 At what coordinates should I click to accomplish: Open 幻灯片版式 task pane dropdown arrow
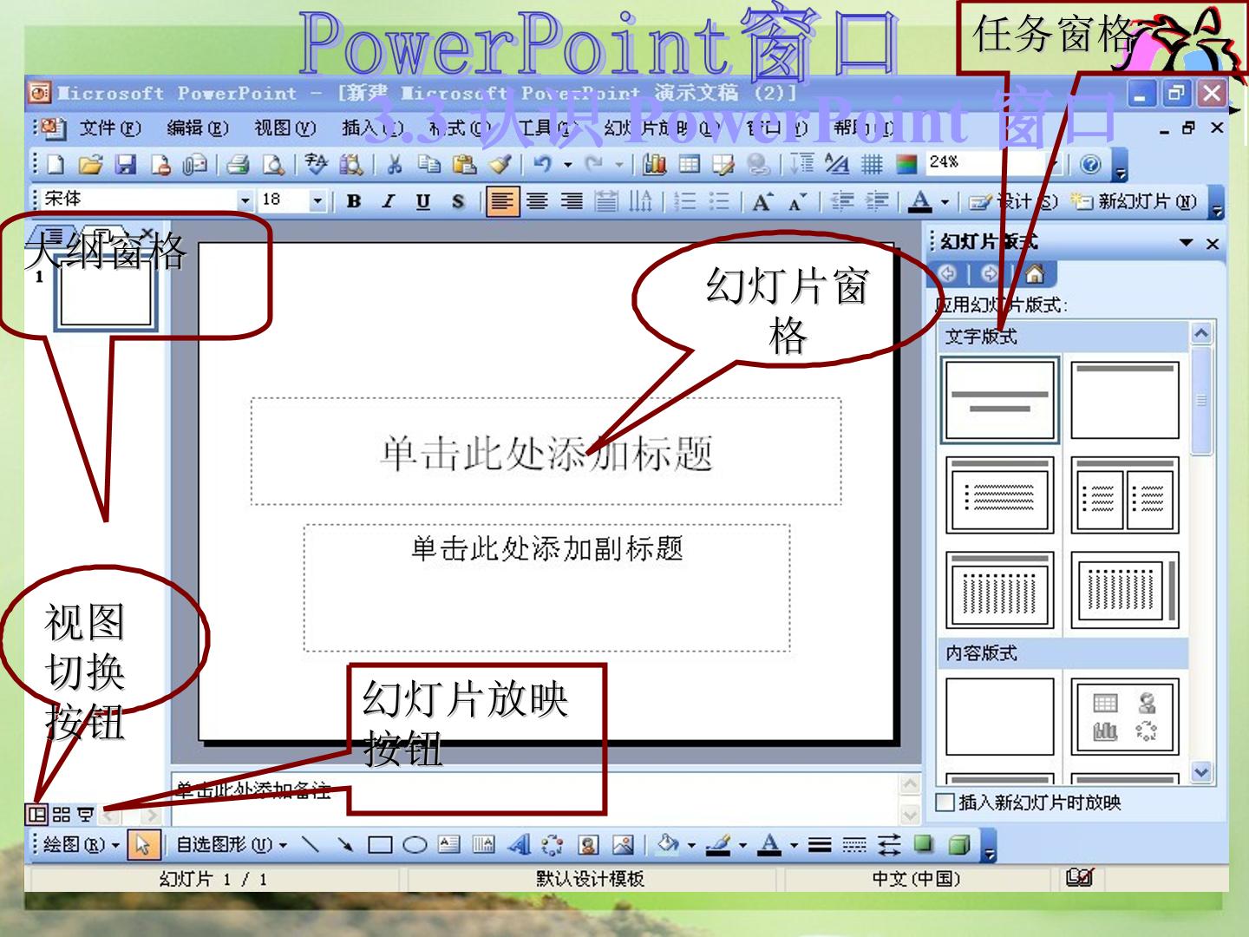point(1186,243)
